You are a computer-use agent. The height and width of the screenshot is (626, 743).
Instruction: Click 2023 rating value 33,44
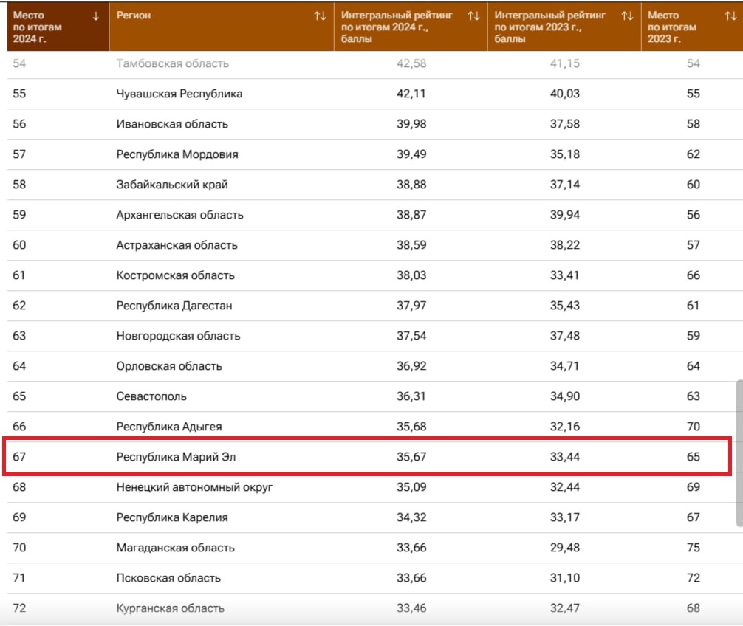click(x=565, y=457)
